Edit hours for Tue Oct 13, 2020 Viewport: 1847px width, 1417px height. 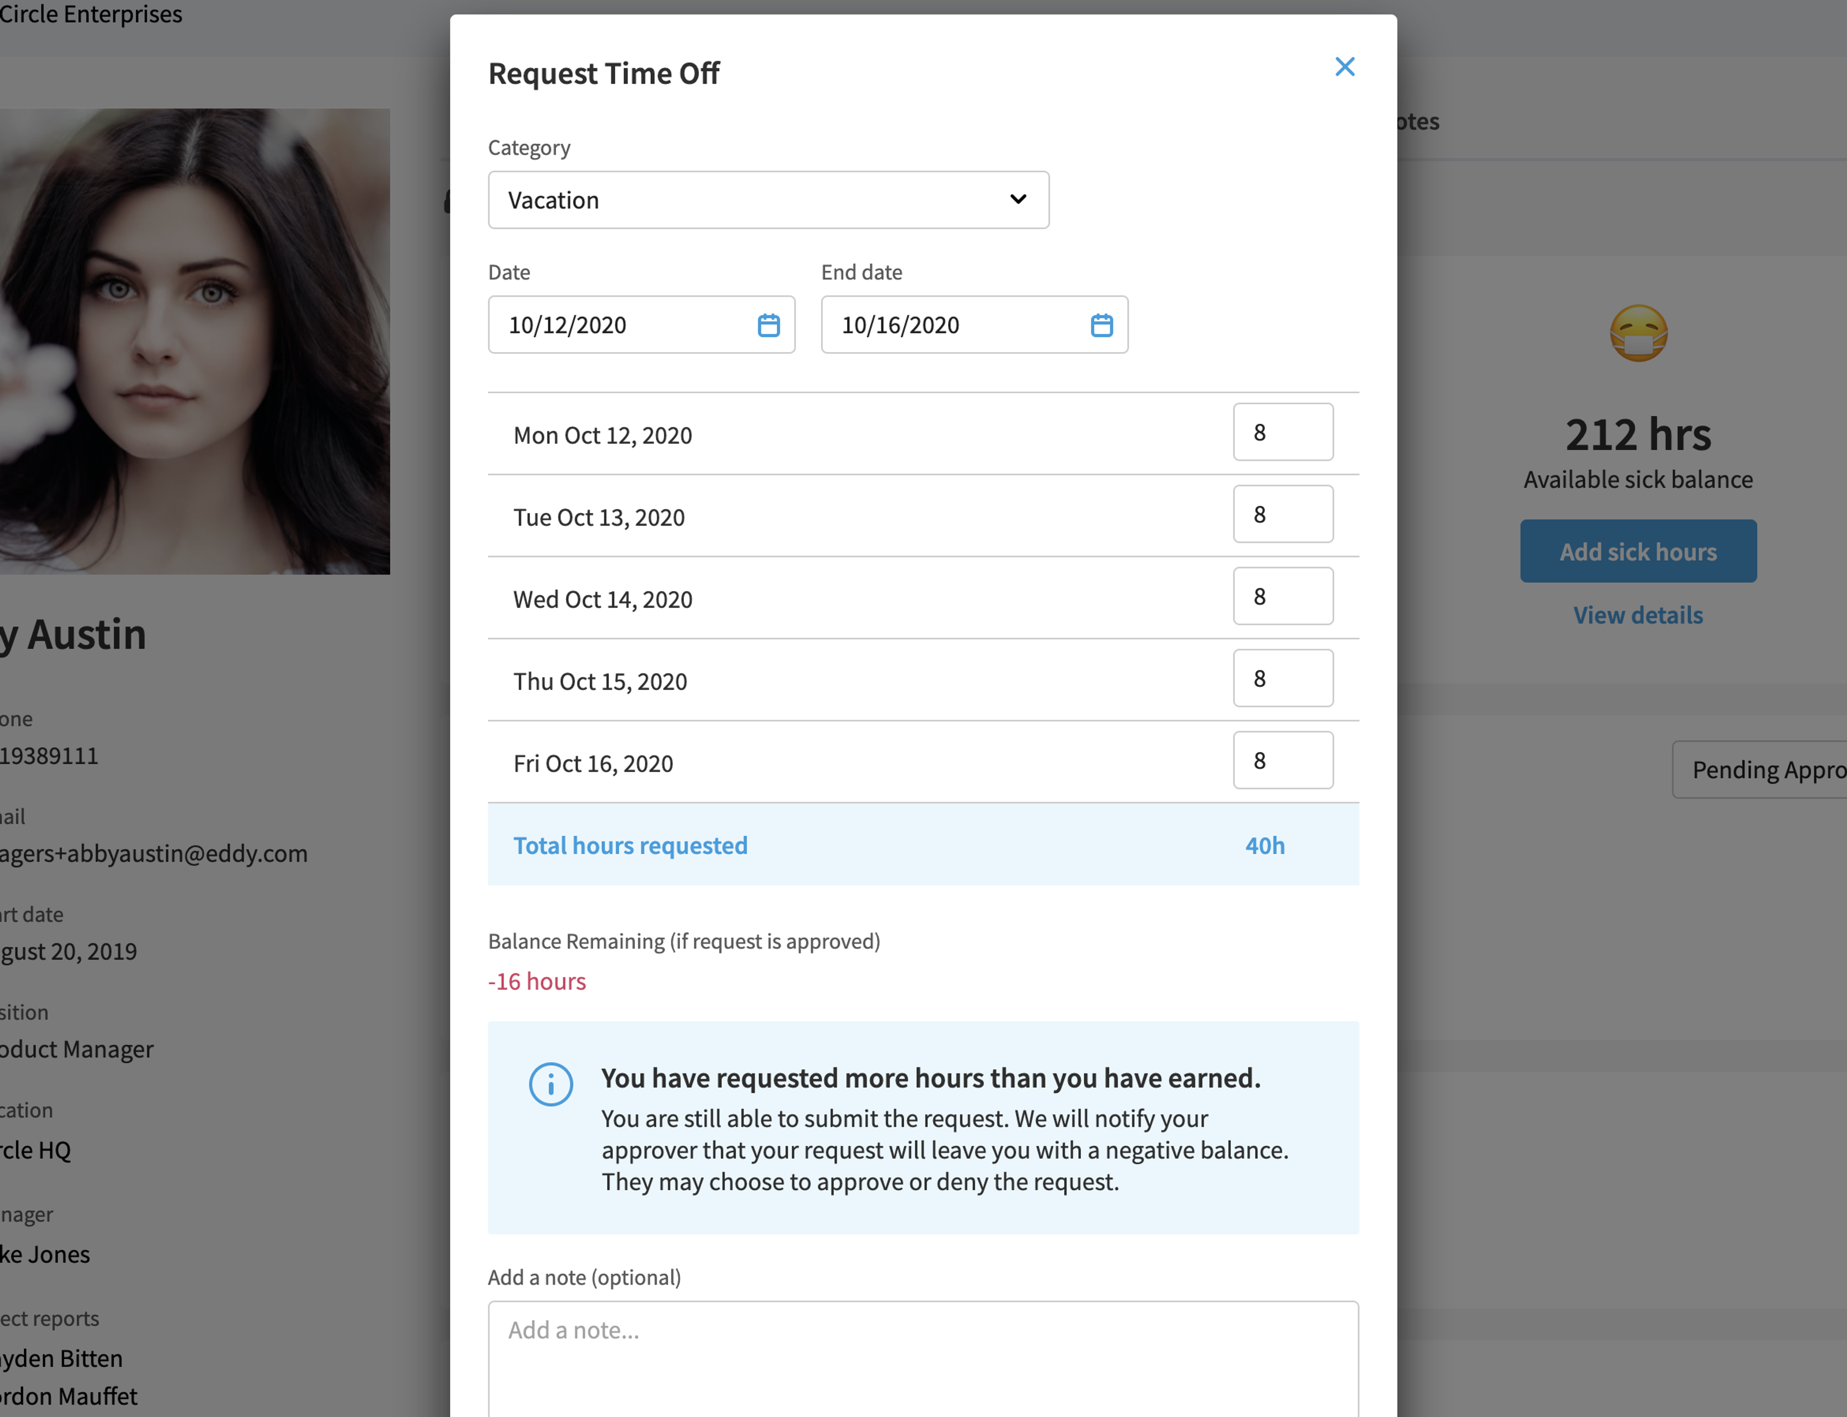point(1282,514)
